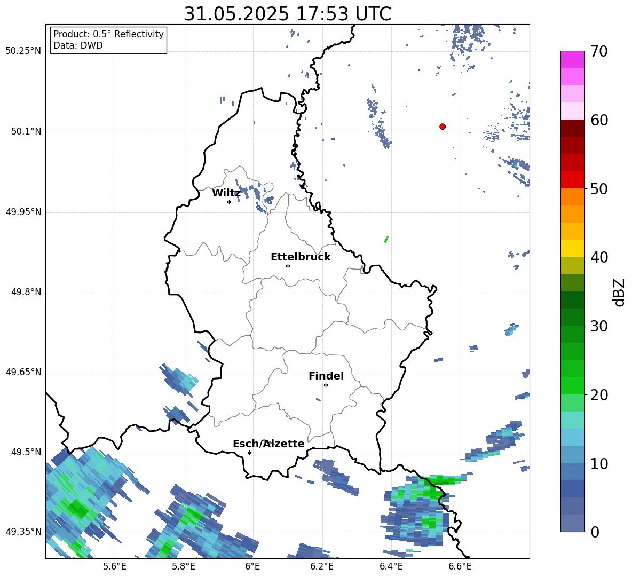Click the title 31.05.2025 17:53 UTC
Viewport: 632px width, 577px height.
point(287,14)
